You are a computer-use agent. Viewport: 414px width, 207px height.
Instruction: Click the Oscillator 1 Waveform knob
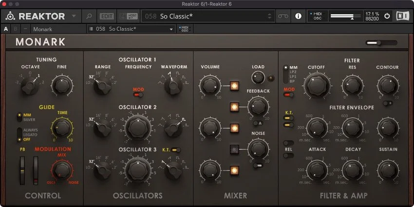pyautogui.click(x=173, y=85)
